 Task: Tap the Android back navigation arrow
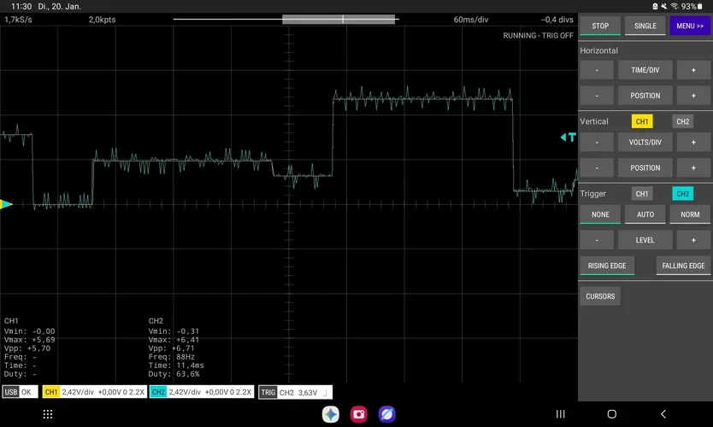663,414
